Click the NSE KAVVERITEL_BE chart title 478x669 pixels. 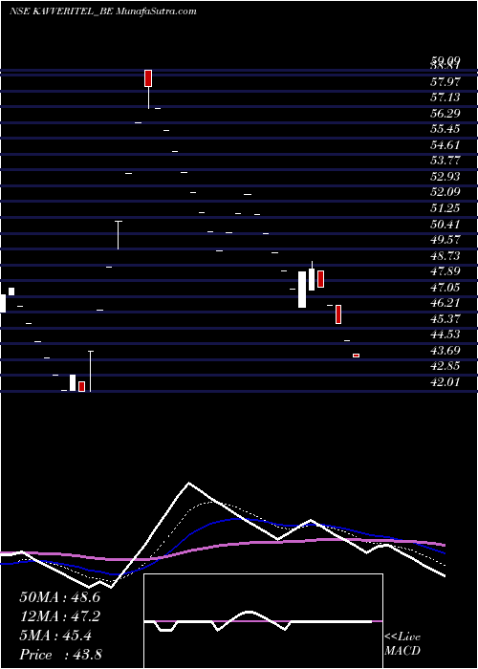(x=102, y=11)
